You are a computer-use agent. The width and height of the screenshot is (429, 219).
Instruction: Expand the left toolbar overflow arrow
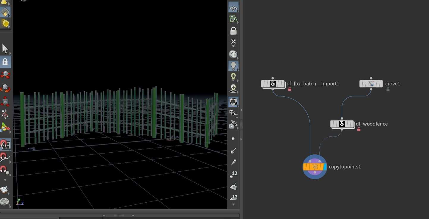point(5,180)
